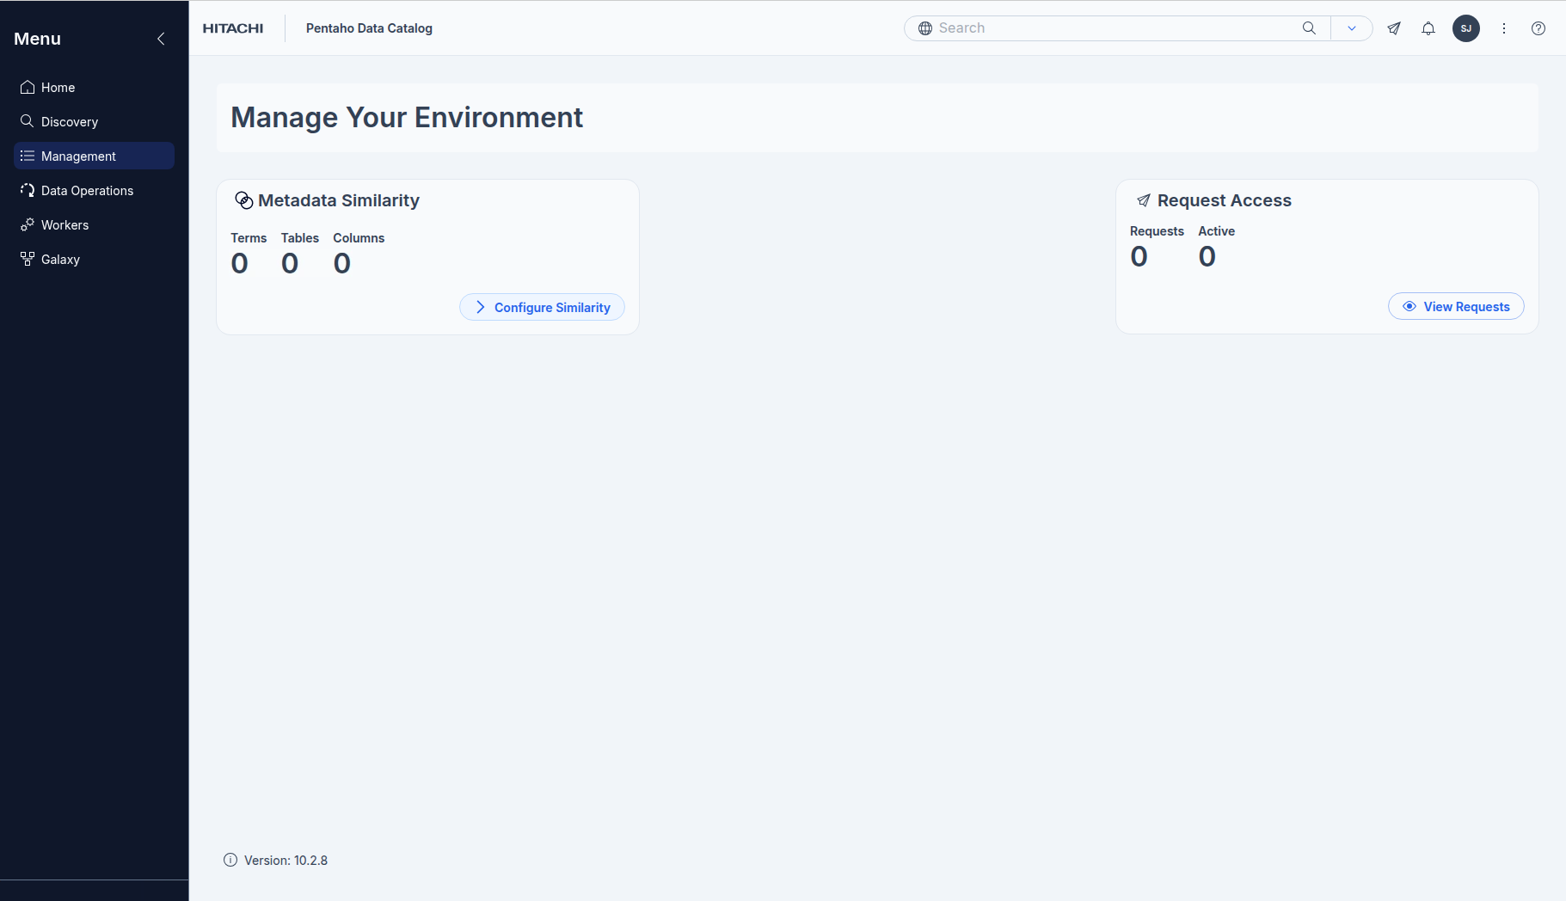Navigate to the Workers section
1566x901 pixels.
64,225
